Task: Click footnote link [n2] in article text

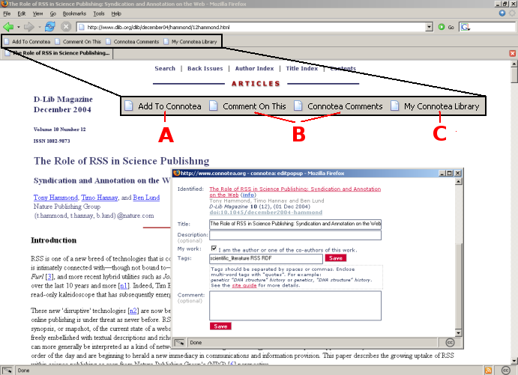Action: (133, 311)
